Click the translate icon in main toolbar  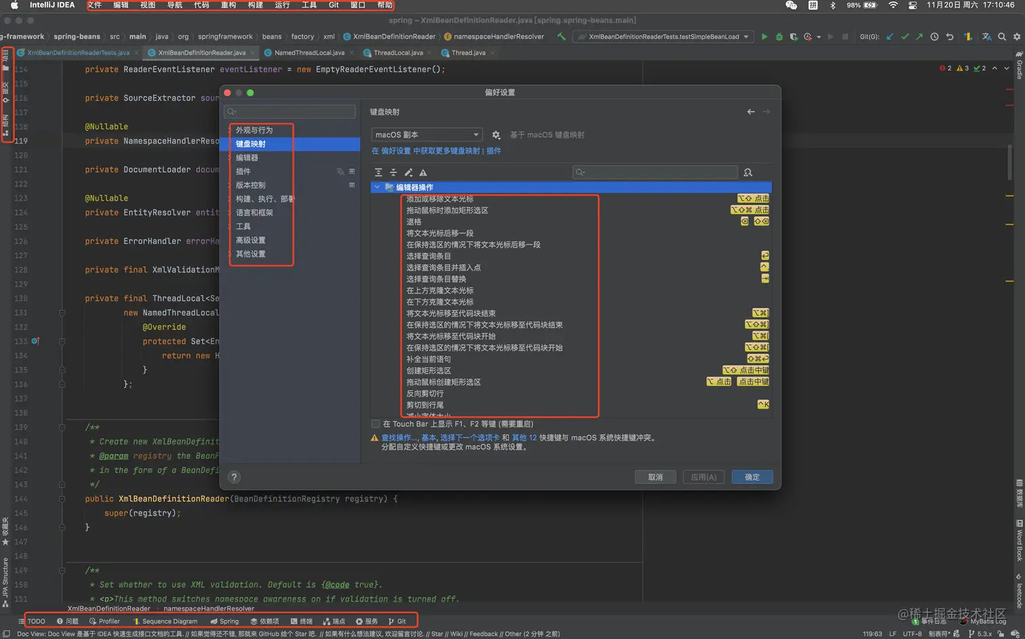(987, 37)
